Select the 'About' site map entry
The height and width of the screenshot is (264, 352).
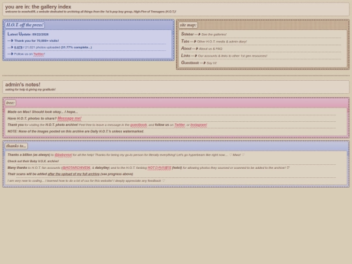click(x=186, y=48)
